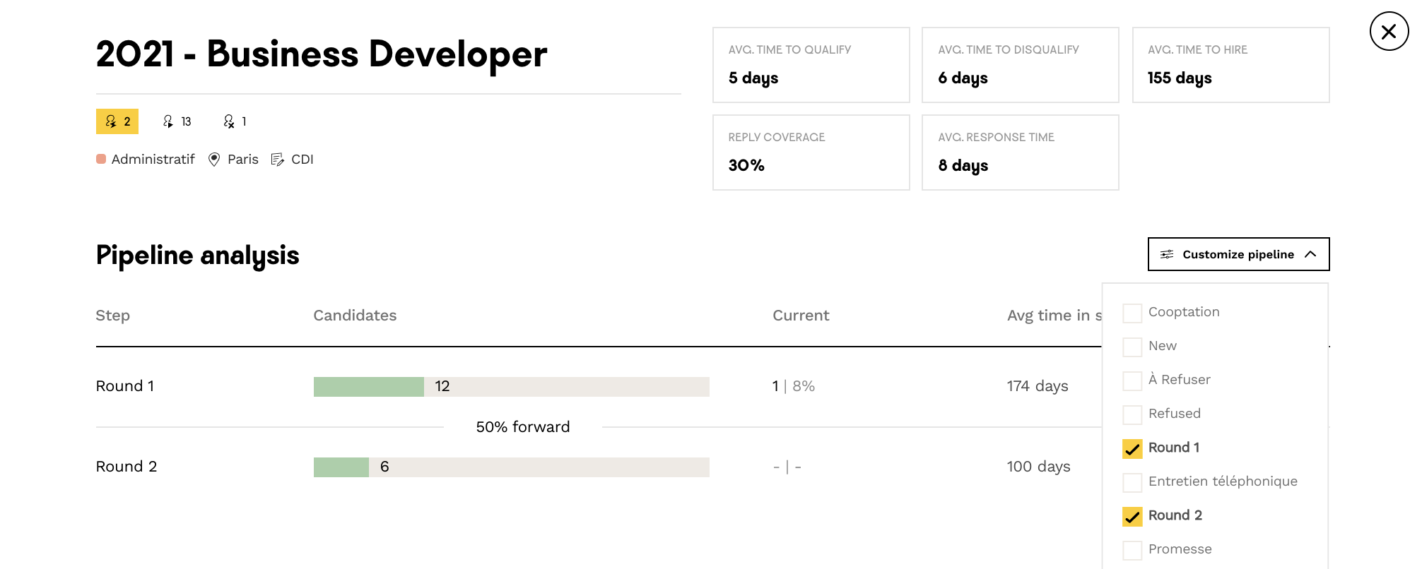Uncheck the Round 1 step
The width and height of the screenshot is (1422, 569).
pyautogui.click(x=1132, y=448)
